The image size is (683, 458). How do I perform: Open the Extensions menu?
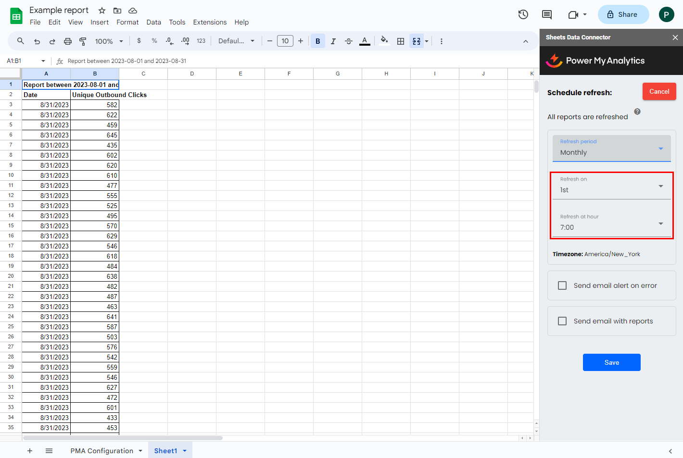pos(210,22)
